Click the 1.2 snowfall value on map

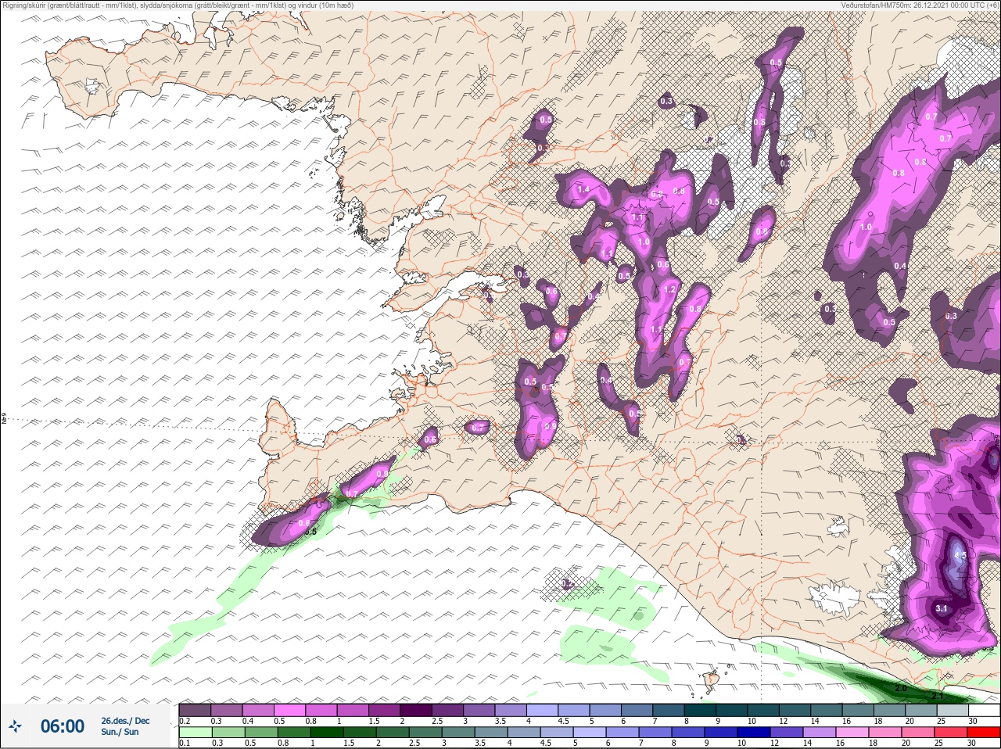click(x=669, y=289)
